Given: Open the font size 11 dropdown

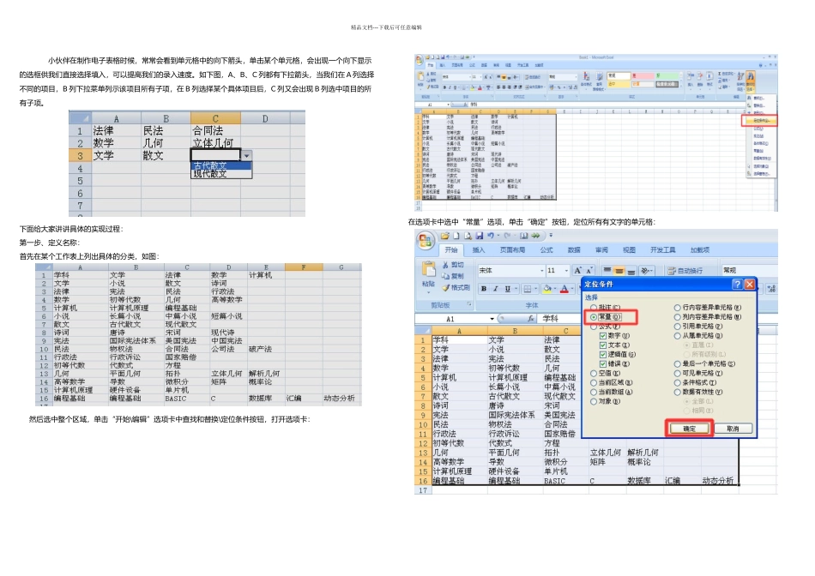Looking at the screenshot, I should (x=566, y=271).
